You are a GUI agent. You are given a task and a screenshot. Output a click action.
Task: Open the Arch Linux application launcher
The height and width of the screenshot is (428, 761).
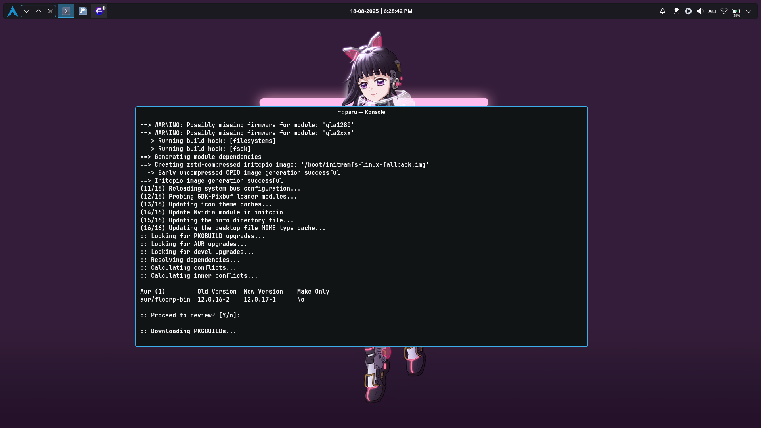(12, 11)
